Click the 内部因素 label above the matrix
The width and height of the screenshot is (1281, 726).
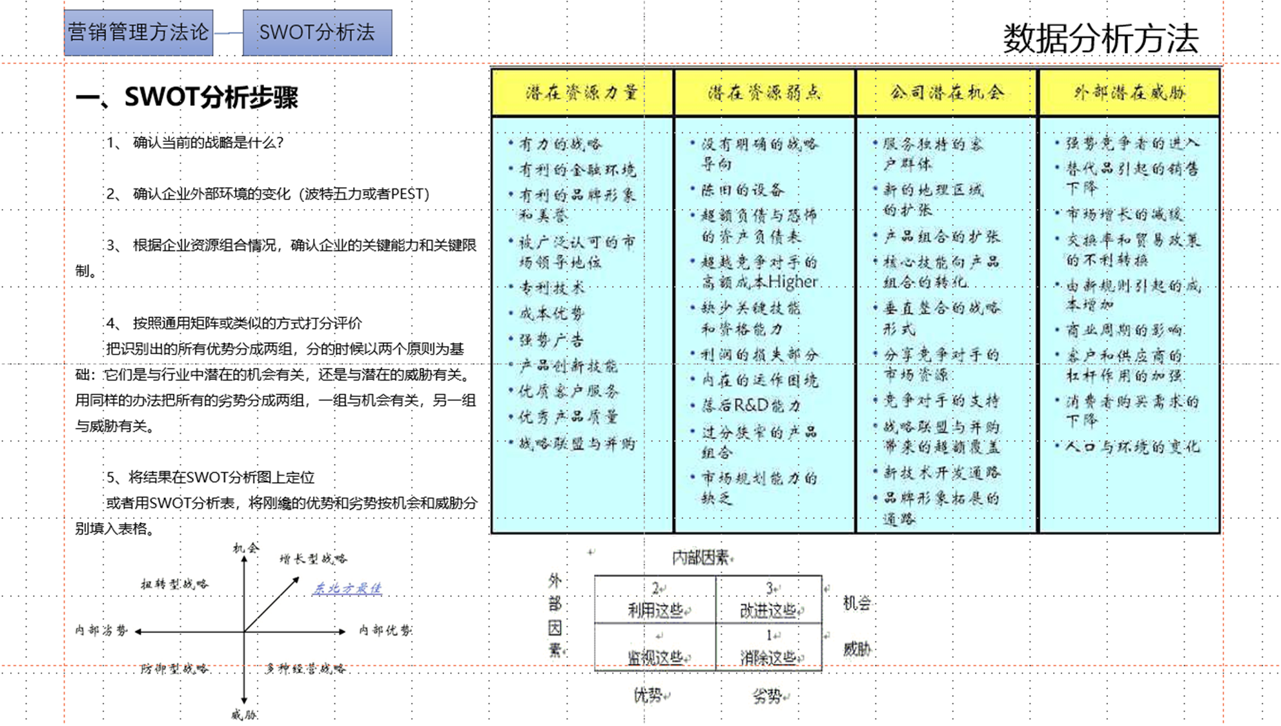701,557
